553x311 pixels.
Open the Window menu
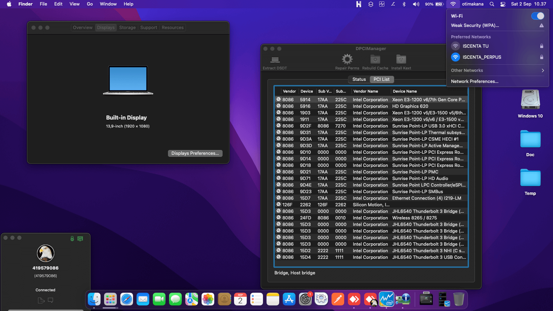click(108, 4)
